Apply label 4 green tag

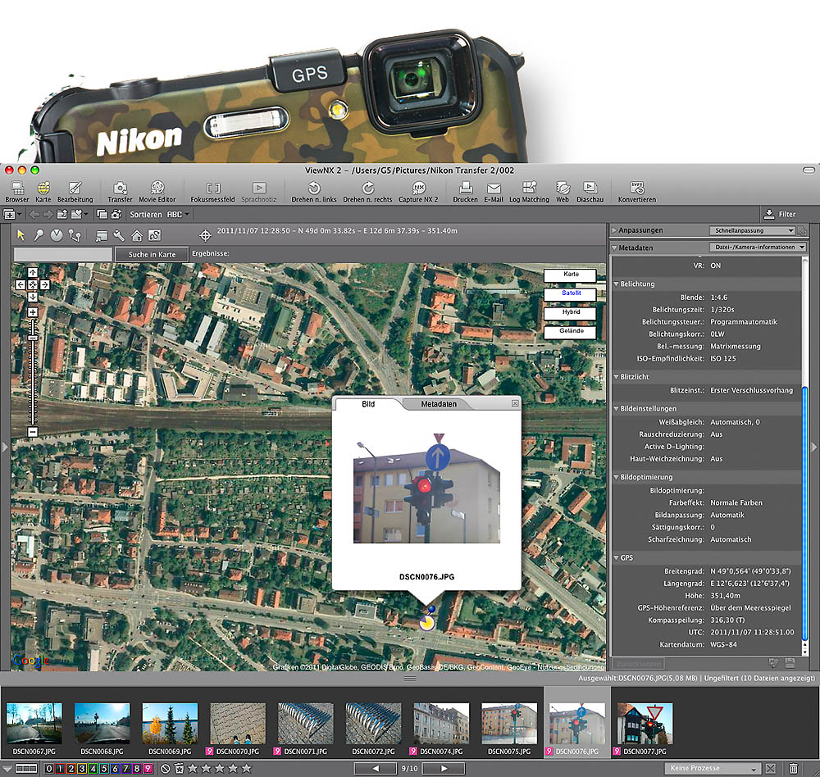click(x=93, y=769)
